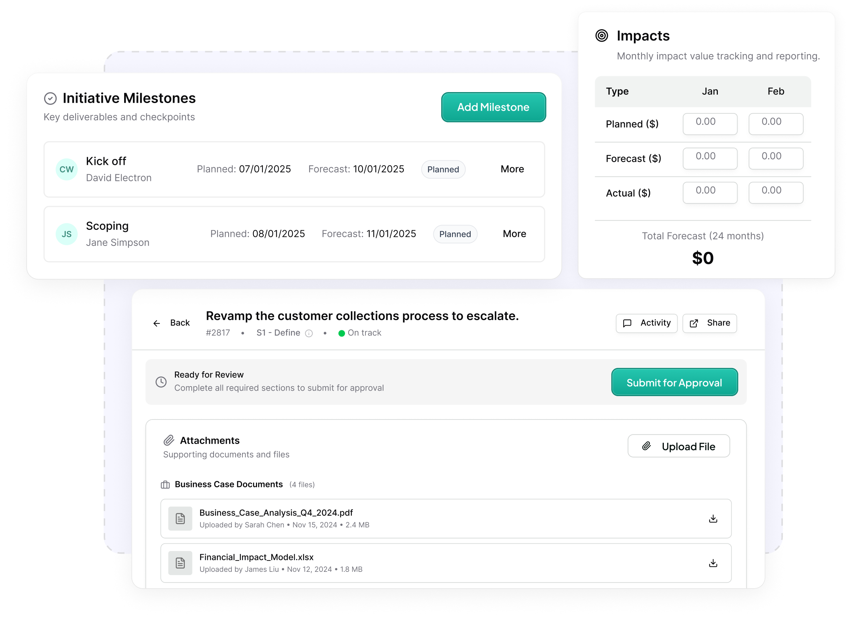Click the Initiative Milestones checkmark icon
This screenshot has width=850, height=619.
click(x=50, y=98)
